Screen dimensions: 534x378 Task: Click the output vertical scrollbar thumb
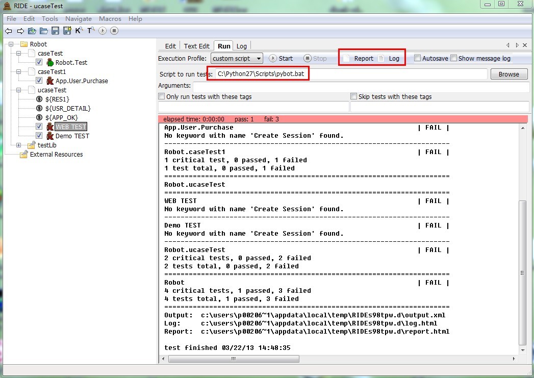pyautogui.click(x=522, y=272)
